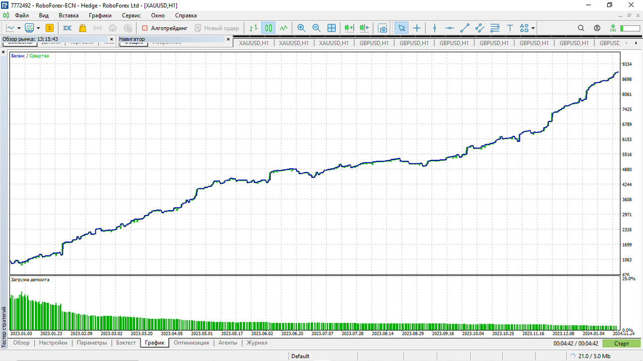Viewport: 643px width, 361px height.
Task: Switch to the Обзор tester tab
Action: click(x=21, y=343)
